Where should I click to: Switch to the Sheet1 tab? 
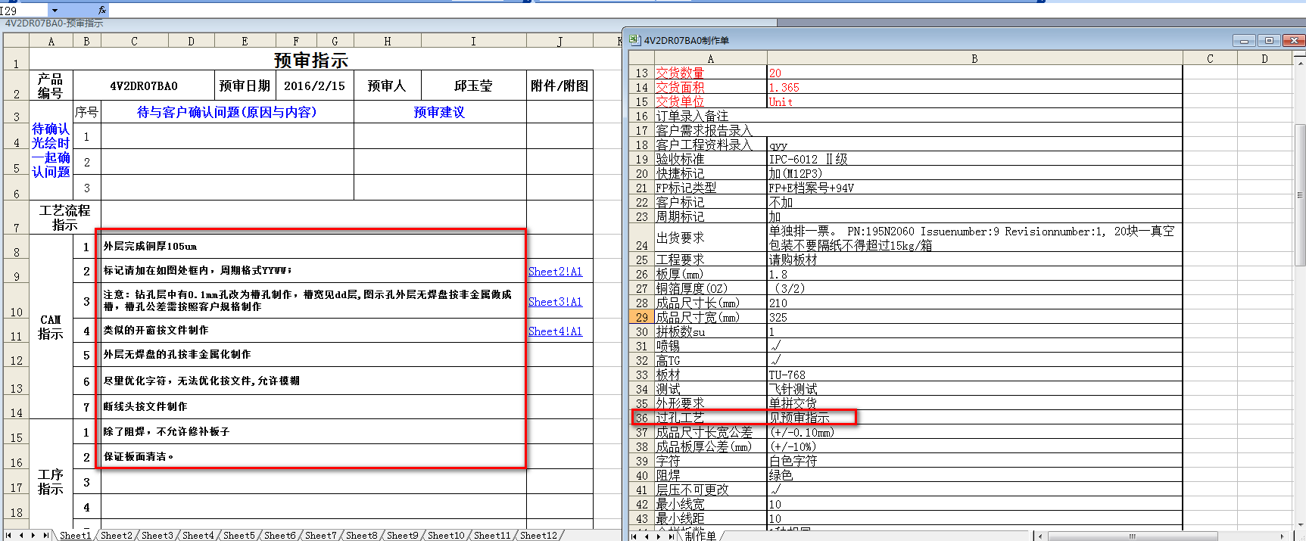[75, 535]
